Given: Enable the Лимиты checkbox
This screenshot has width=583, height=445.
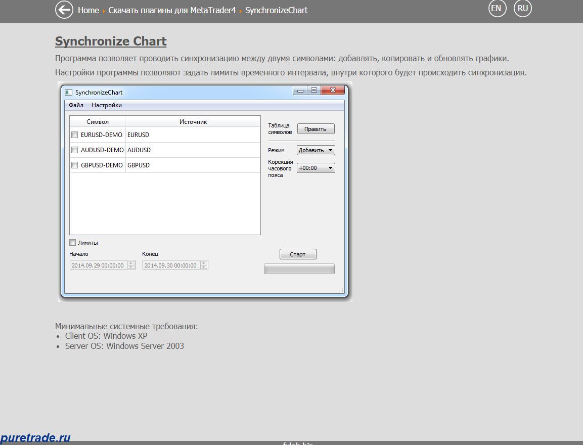Looking at the screenshot, I should (x=72, y=243).
